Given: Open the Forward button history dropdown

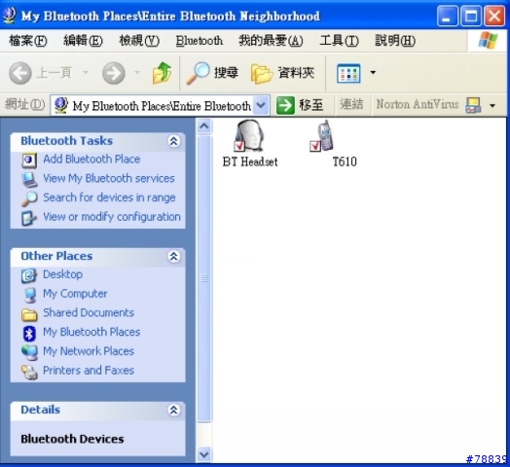Looking at the screenshot, I should click(x=137, y=73).
